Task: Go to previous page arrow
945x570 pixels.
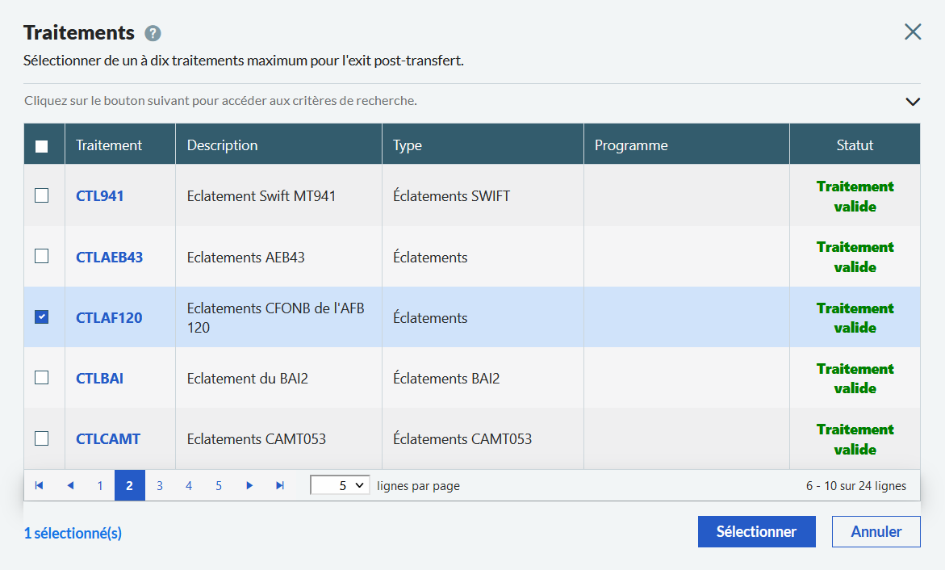Action: [70, 485]
